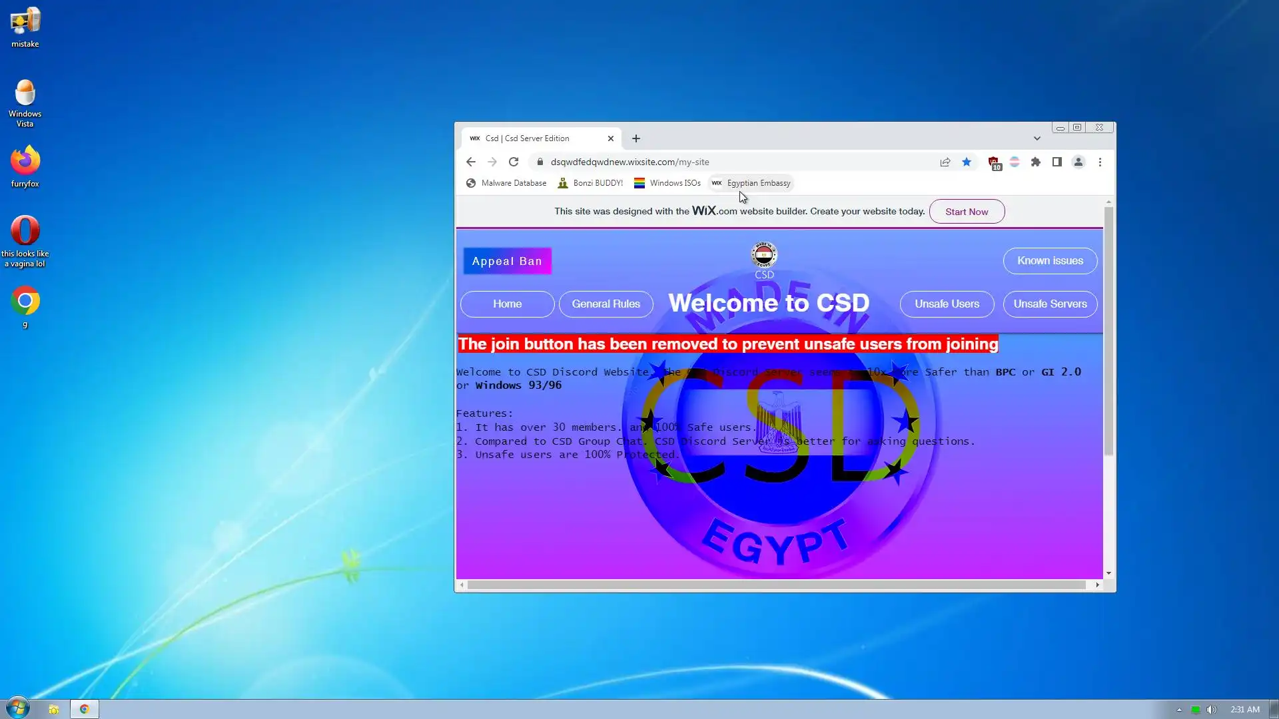1279x719 pixels.
Task: Open the Unsafe Users page
Action: click(x=947, y=304)
